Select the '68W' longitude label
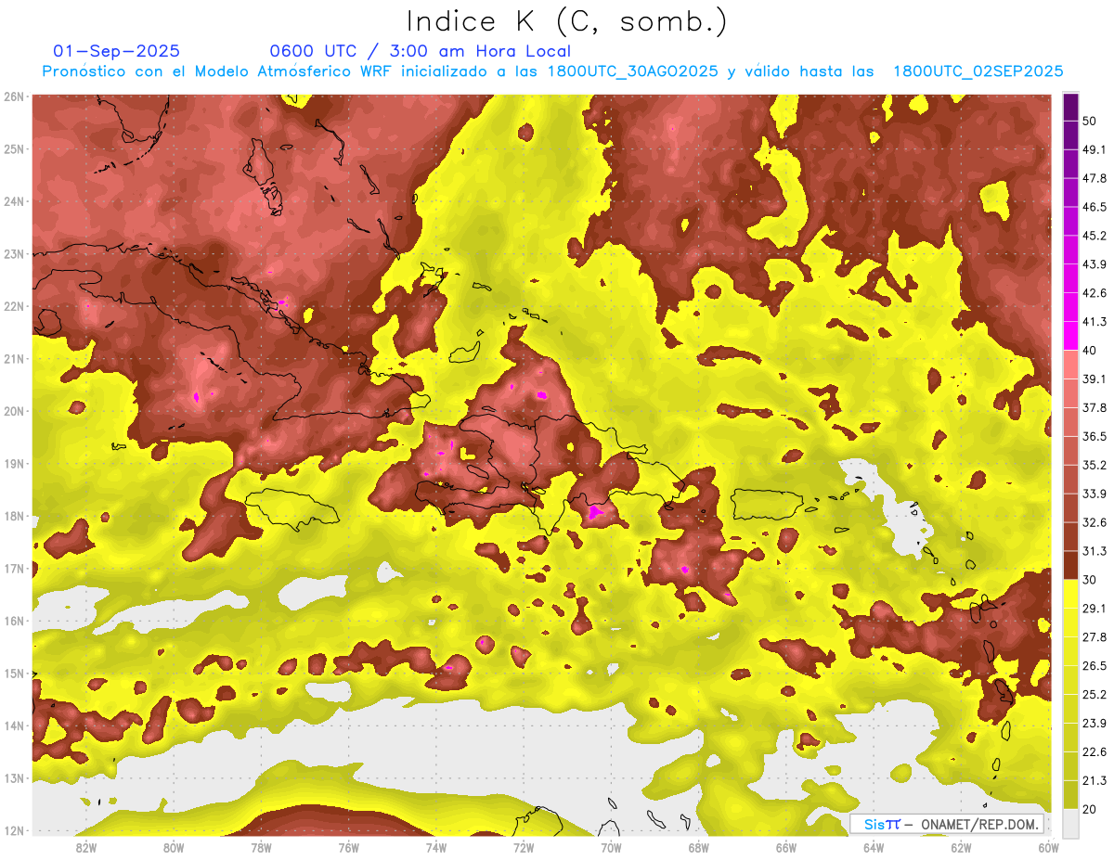 tap(698, 847)
